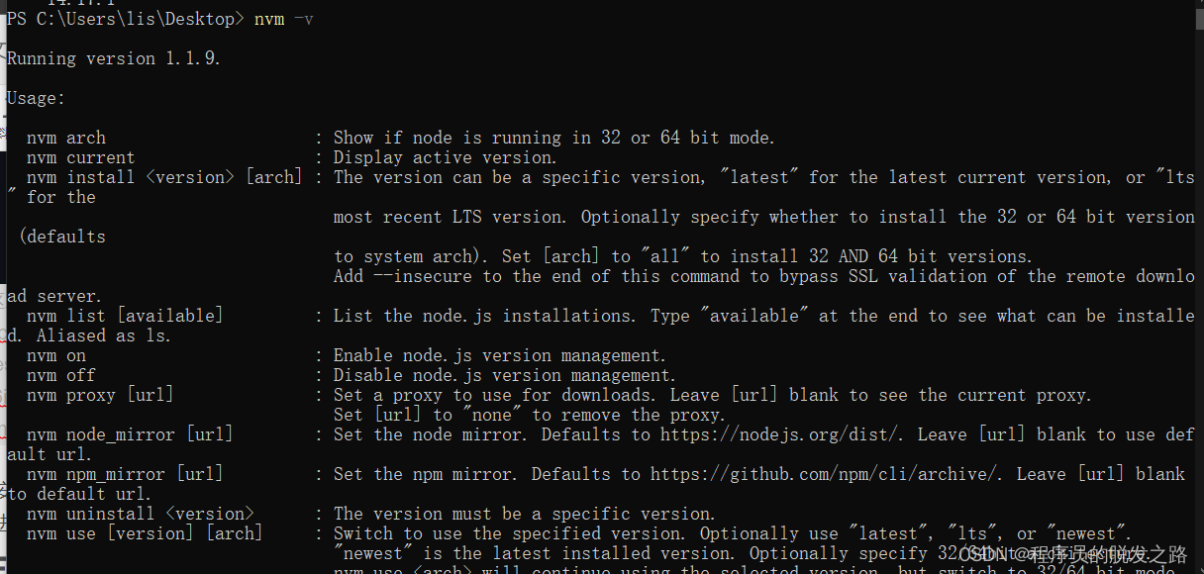This screenshot has width=1204, height=574.
Task: Click the "nvm use [version] [arch]" command
Action: 145,533
